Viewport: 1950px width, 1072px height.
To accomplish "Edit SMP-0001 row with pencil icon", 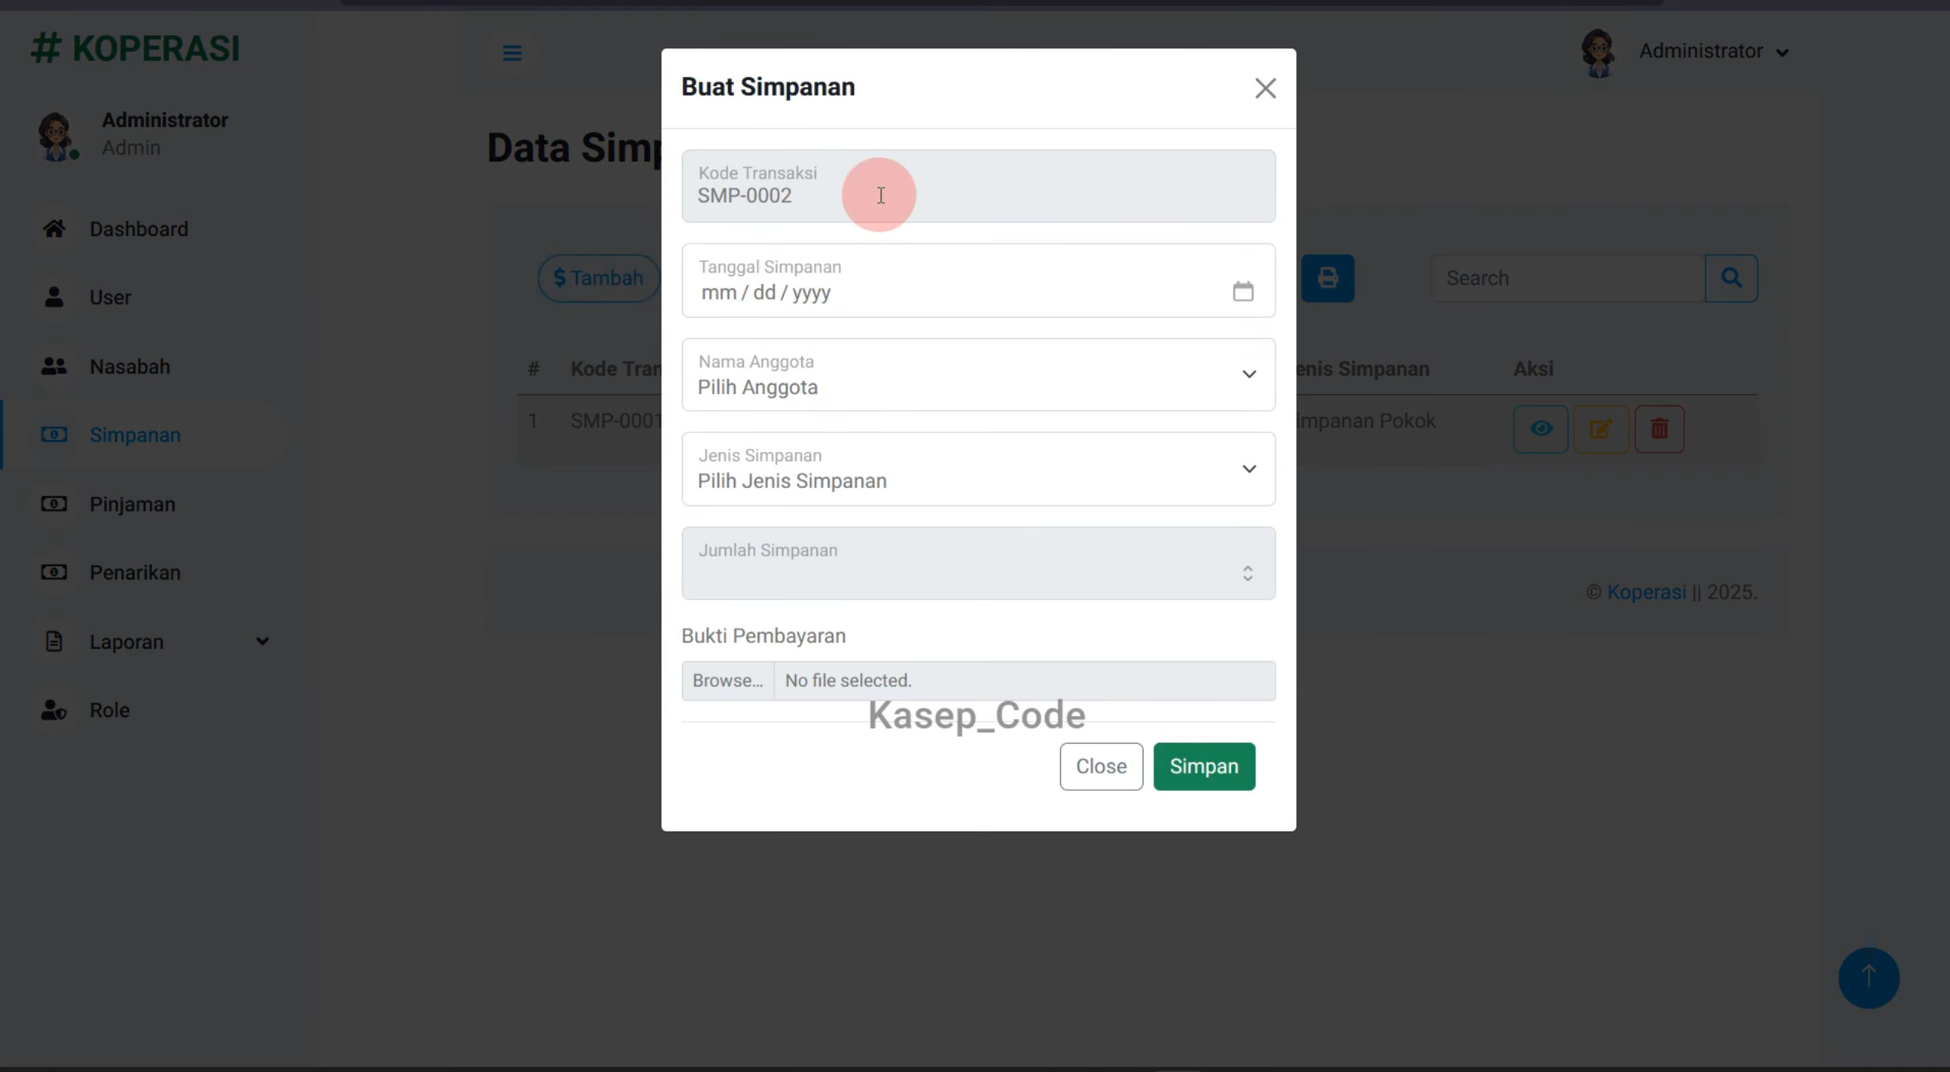I will coord(1600,428).
